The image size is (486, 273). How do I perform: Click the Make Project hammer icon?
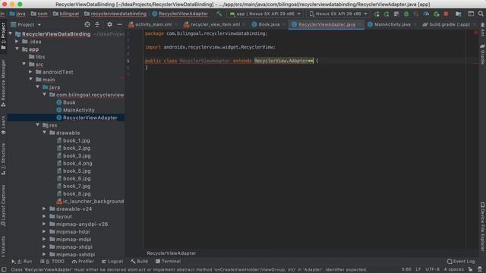click(x=219, y=14)
